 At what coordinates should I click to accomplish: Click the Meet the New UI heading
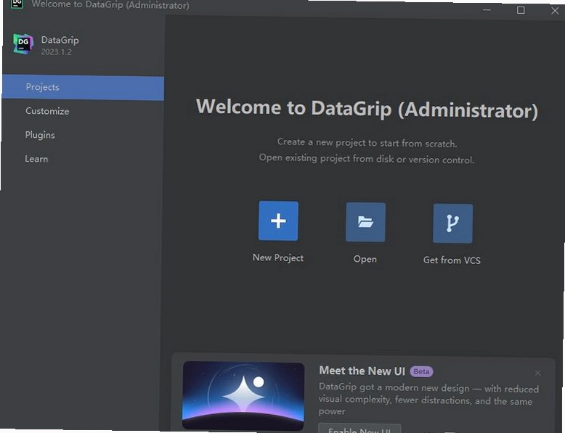coord(362,371)
